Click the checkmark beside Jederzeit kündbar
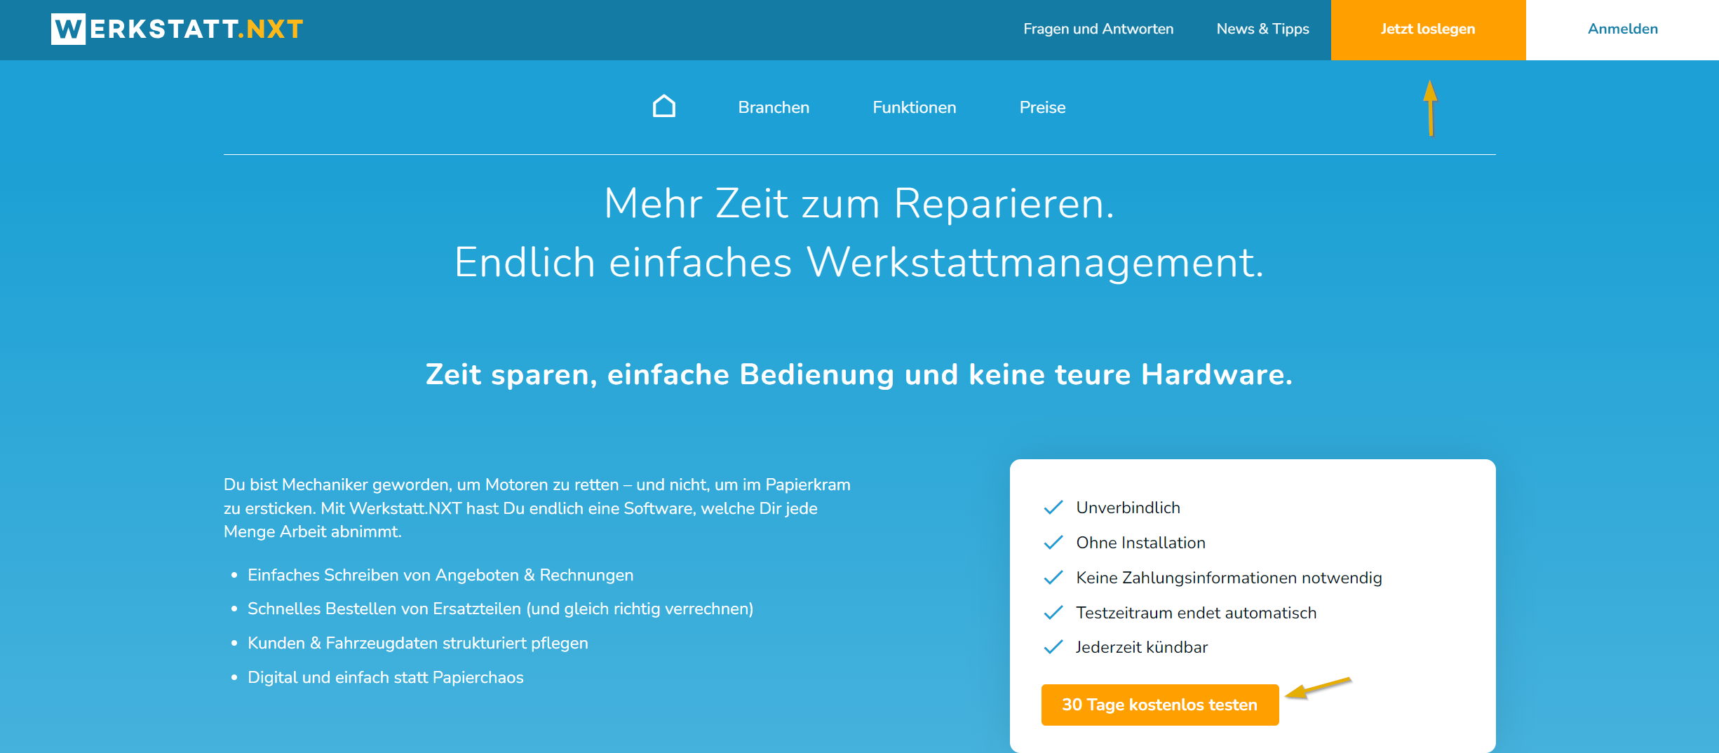 (x=1053, y=647)
